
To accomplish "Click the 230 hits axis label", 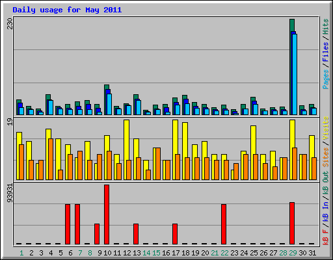I will 10,24.
